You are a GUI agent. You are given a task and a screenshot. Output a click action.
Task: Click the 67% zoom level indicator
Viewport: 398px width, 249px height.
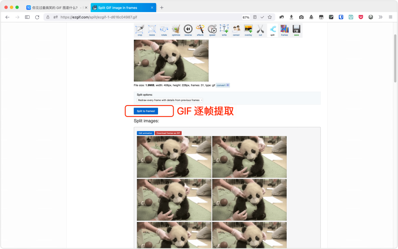point(246,18)
